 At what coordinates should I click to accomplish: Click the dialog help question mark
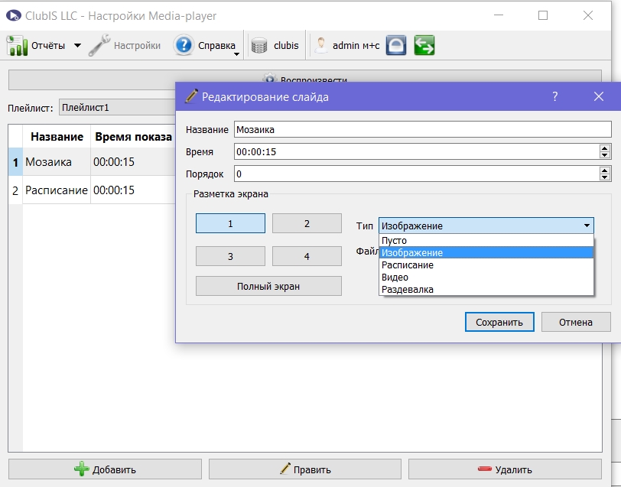click(x=555, y=96)
